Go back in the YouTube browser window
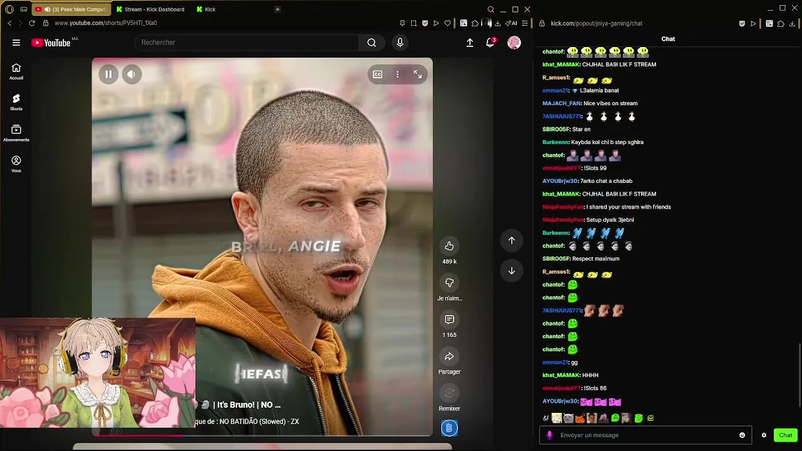 pyautogui.click(x=9, y=23)
